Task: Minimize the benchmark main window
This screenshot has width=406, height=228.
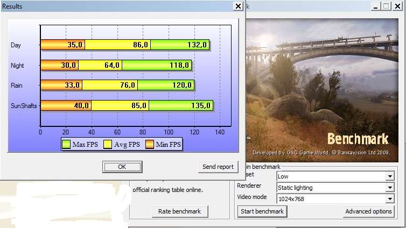Action: [x=375, y=6]
